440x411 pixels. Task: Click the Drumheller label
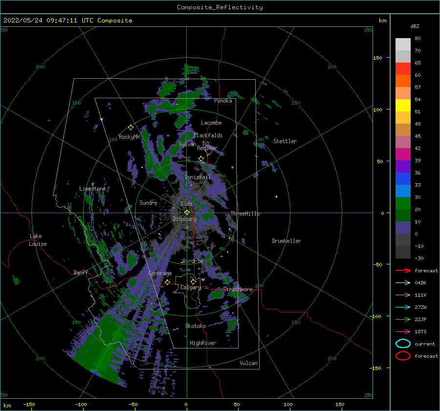tap(286, 241)
